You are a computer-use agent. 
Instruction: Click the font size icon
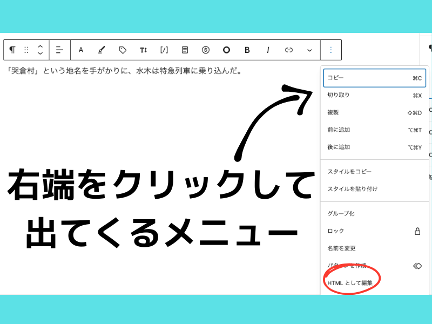click(143, 50)
